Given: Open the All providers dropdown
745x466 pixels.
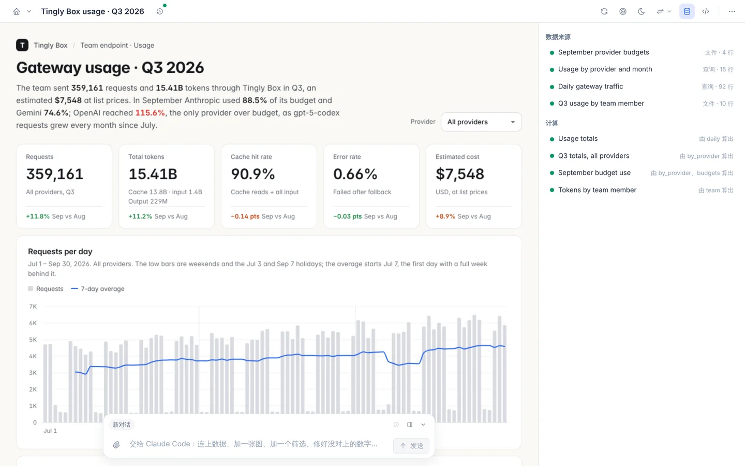Looking at the screenshot, I should (x=481, y=122).
